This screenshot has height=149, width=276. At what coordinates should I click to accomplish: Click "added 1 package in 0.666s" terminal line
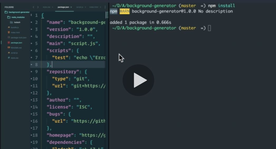(x=141, y=22)
